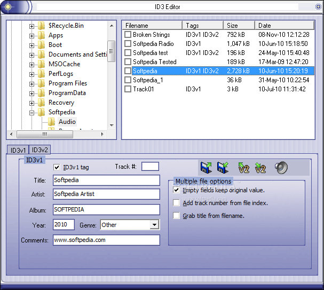The image size is (324, 290).
Task: Select the PerfLogs folder label
Action: [61, 74]
